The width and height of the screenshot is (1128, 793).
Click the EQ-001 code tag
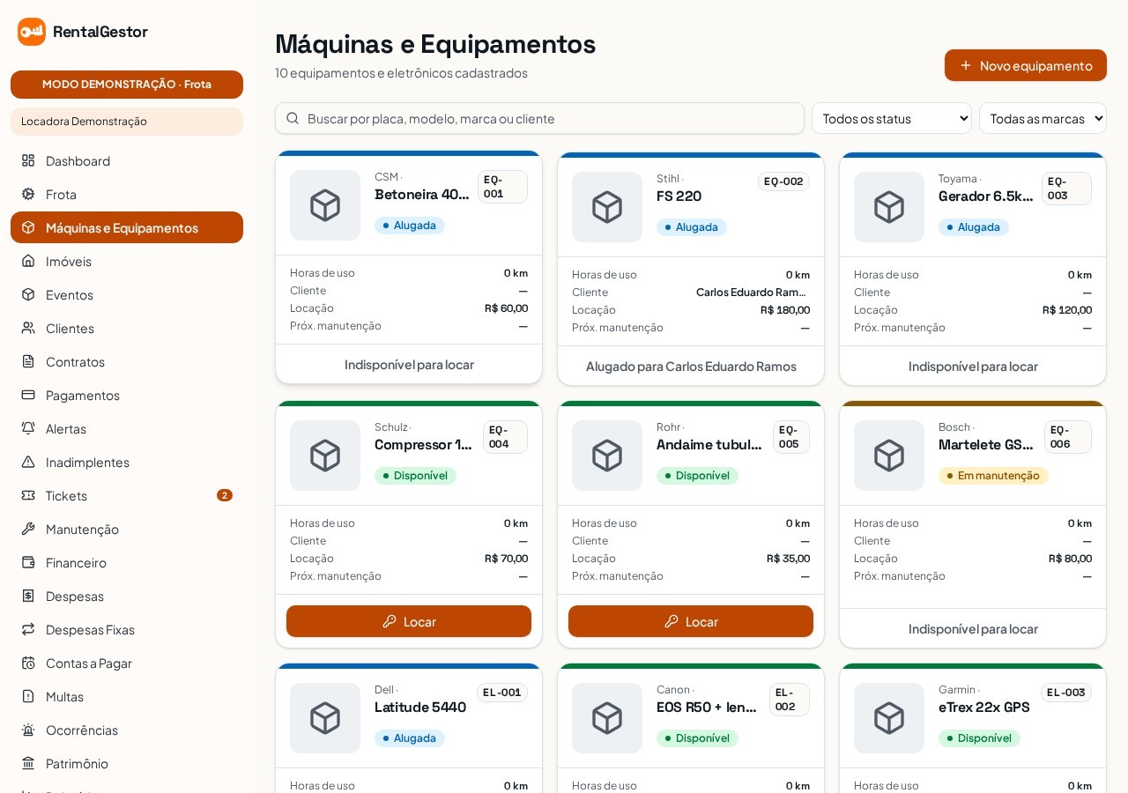tap(502, 187)
